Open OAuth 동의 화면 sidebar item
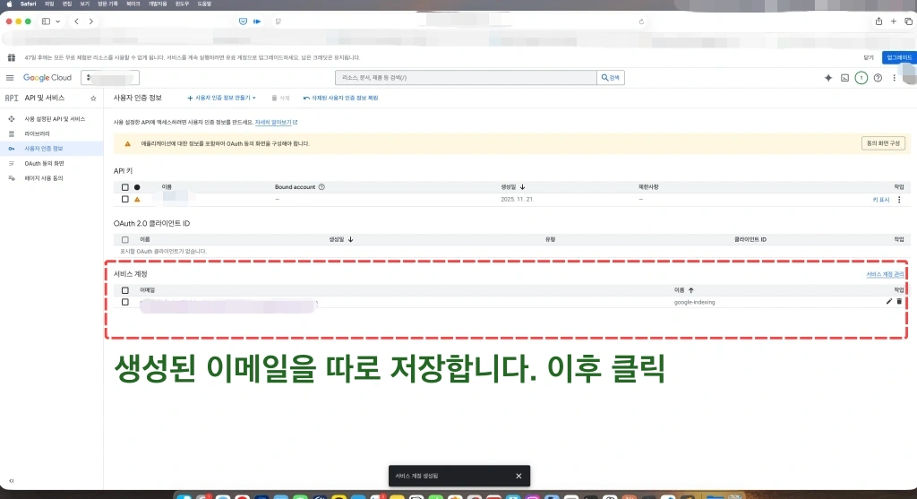 coord(44,163)
